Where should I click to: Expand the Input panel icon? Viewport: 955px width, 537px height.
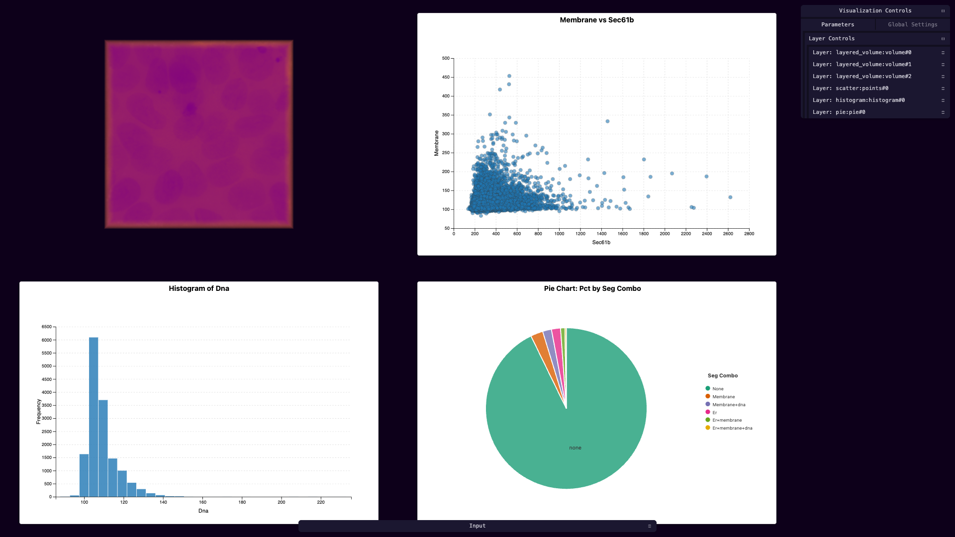(x=649, y=526)
